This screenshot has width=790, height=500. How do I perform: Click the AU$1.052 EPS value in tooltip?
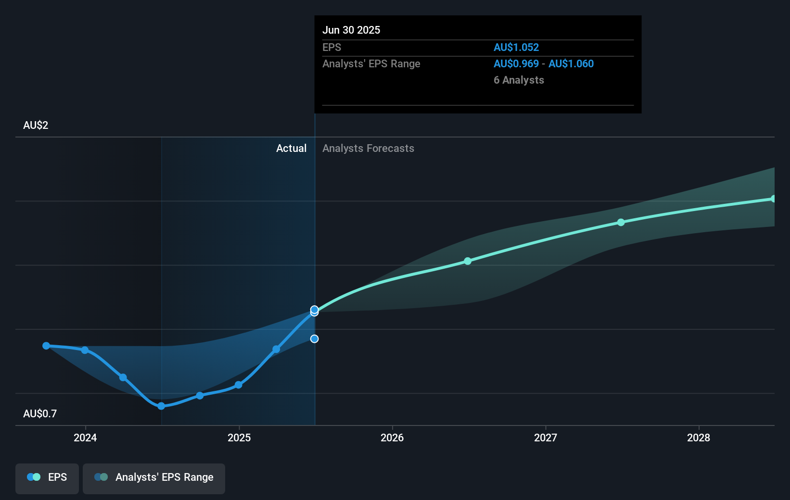tap(516, 48)
